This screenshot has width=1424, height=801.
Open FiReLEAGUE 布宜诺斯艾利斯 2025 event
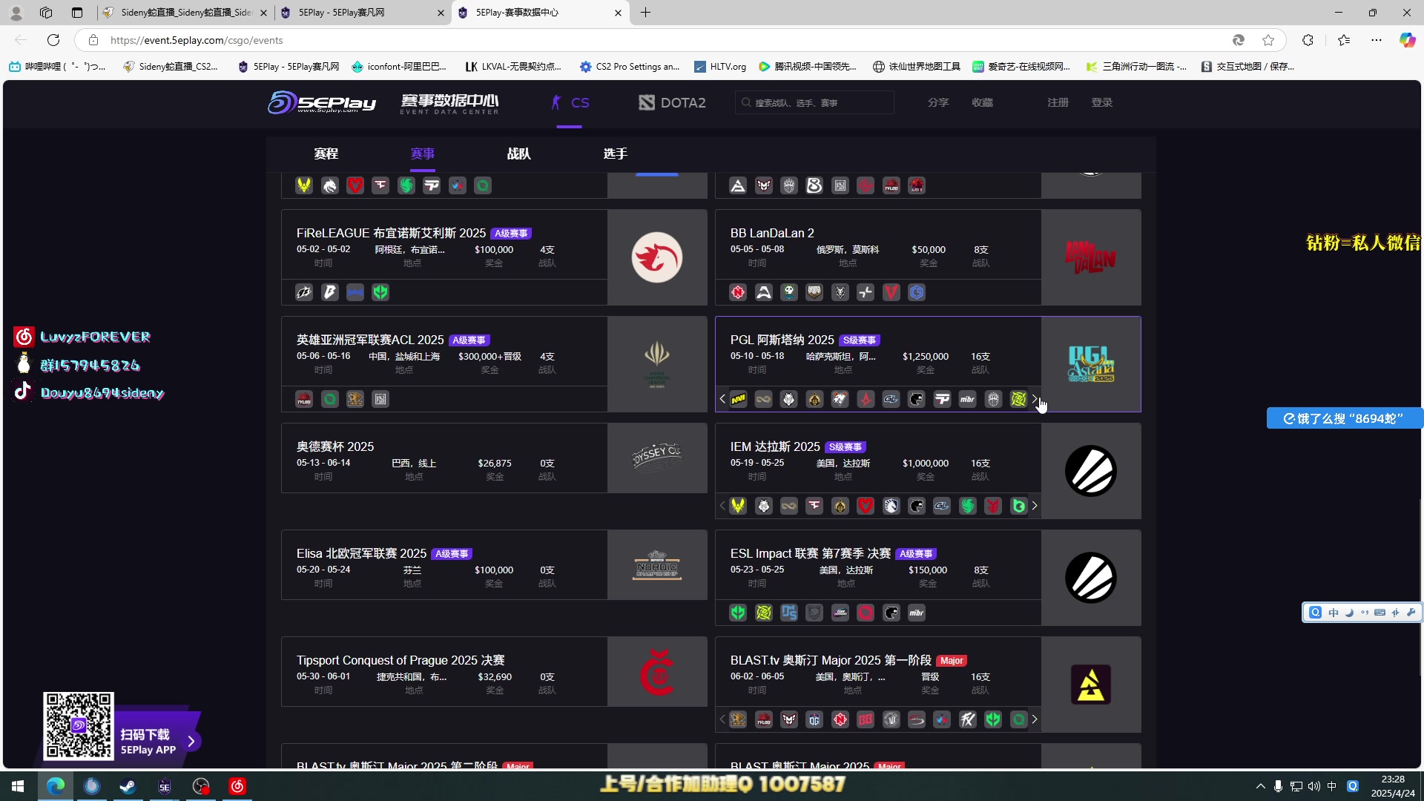pos(392,233)
